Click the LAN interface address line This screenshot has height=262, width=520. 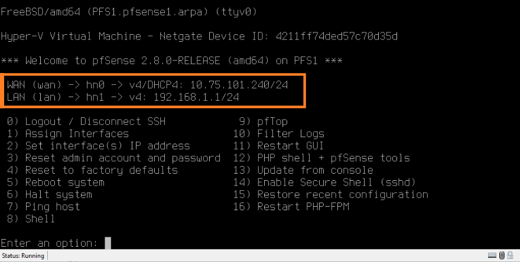123,97
